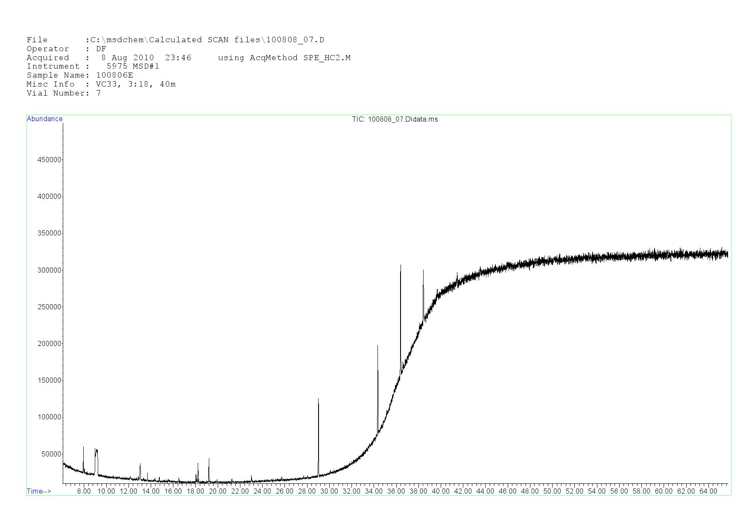
Task: Click the Abundance axis label
Action: (44, 119)
